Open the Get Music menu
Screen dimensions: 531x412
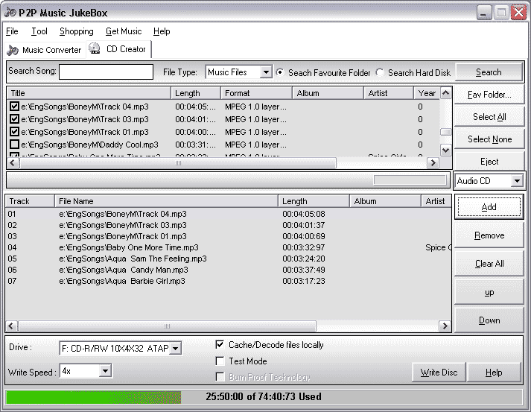(123, 31)
